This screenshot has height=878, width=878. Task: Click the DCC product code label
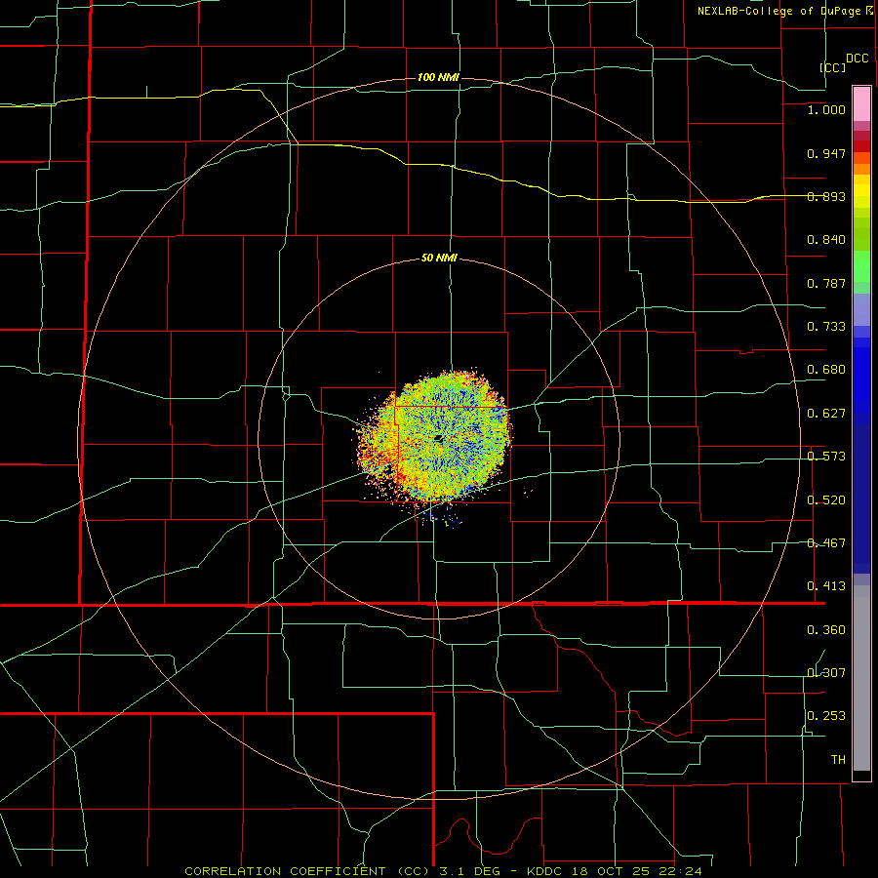[x=857, y=59]
